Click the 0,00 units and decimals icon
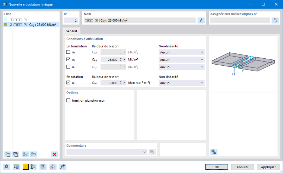Image resolution: width=283 pixels, height=173 pixels. coord(16,167)
